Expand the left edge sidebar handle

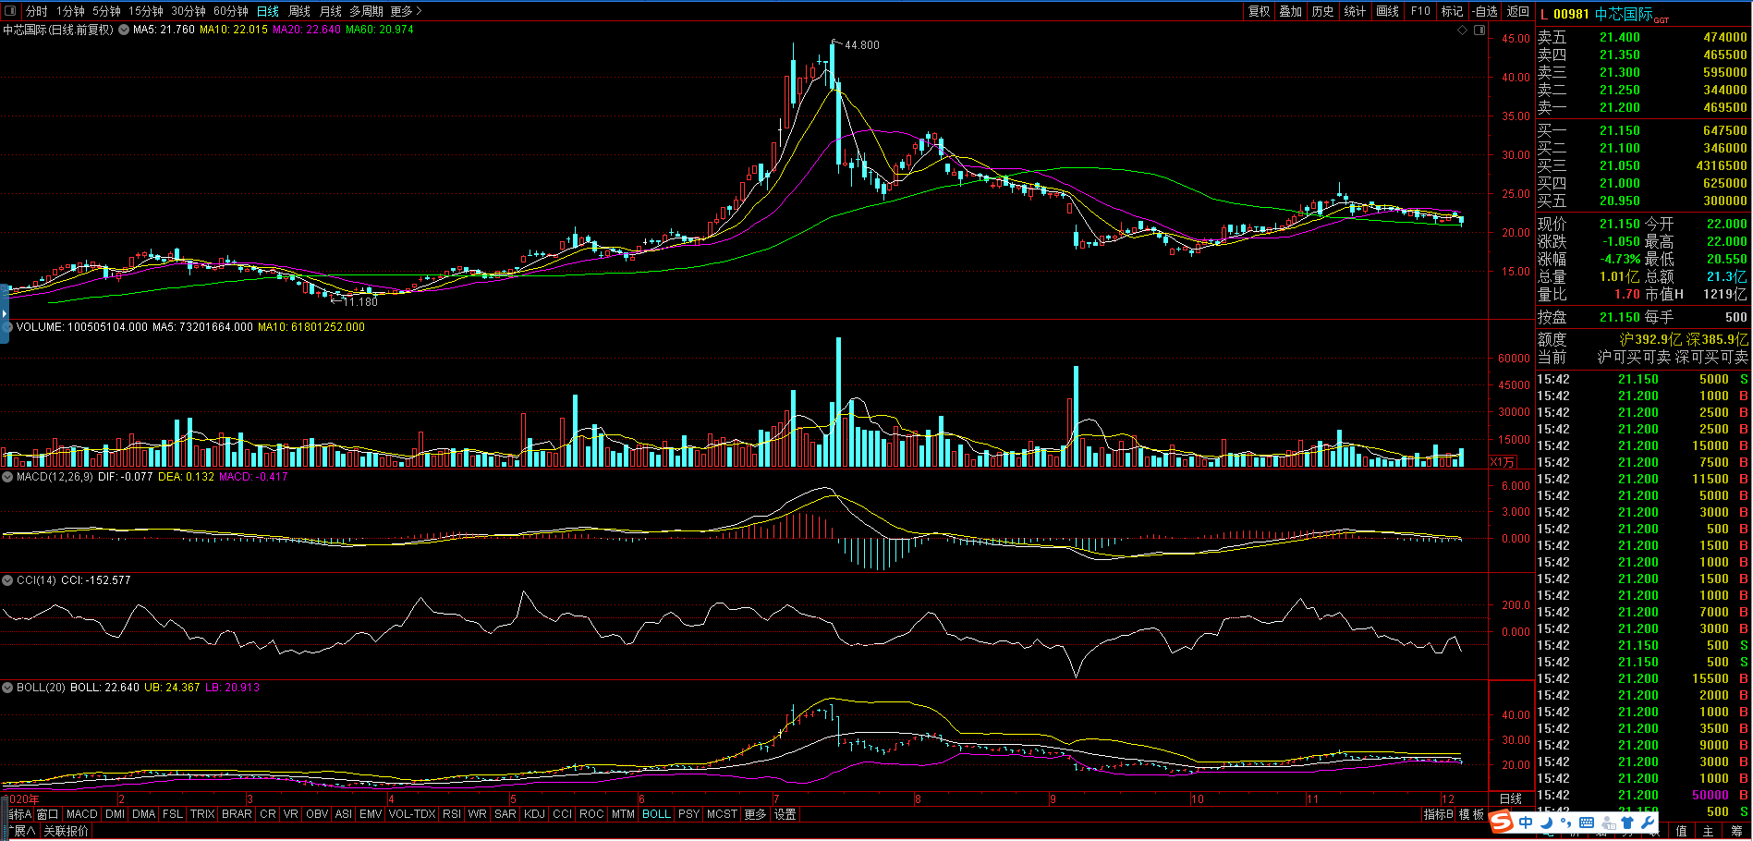pos(5,314)
